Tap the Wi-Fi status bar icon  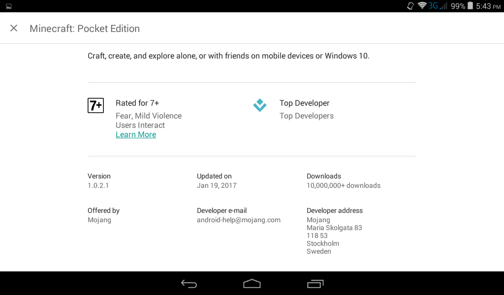[422, 6]
